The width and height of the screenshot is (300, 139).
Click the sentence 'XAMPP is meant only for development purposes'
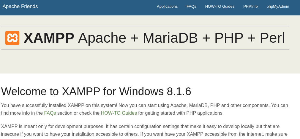point(53,126)
